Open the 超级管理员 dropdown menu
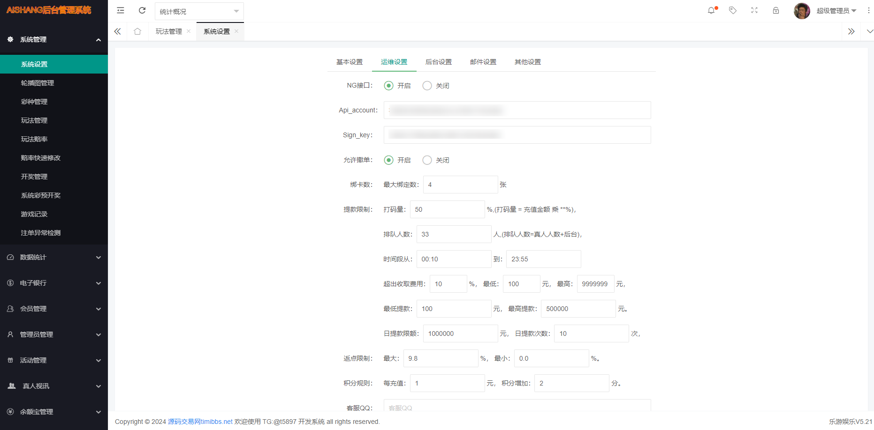This screenshot has height=430, width=874. 837,10
